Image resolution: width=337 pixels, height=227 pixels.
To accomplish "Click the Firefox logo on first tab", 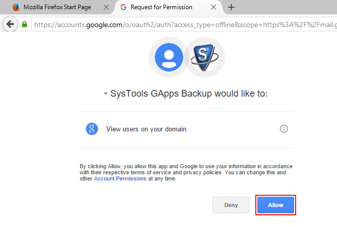I will tap(16, 7).
